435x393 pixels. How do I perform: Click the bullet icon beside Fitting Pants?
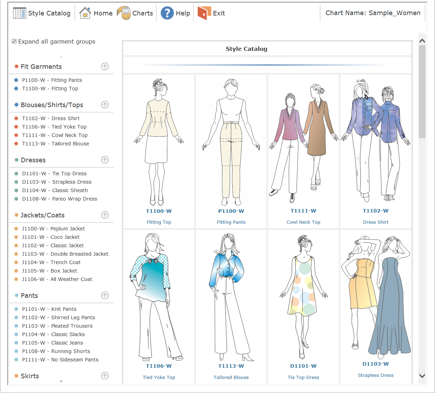[16, 80]
